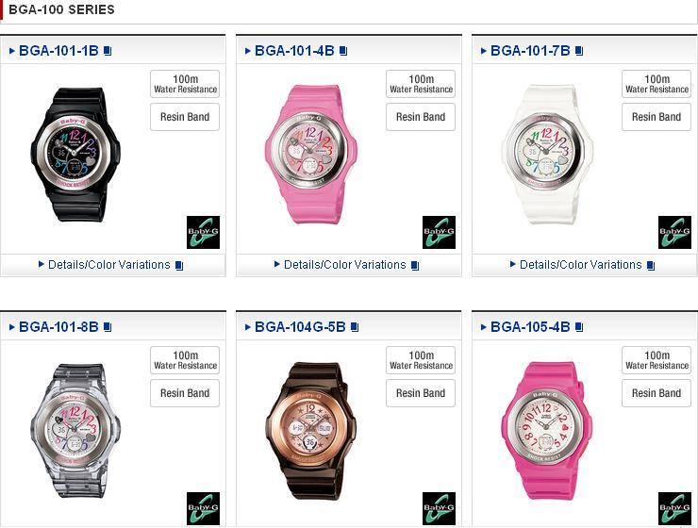Viewport: 698px width, 528px height.
Task: Click the Baby-G logo under BGA-101-8B
Action: (203, 508)
